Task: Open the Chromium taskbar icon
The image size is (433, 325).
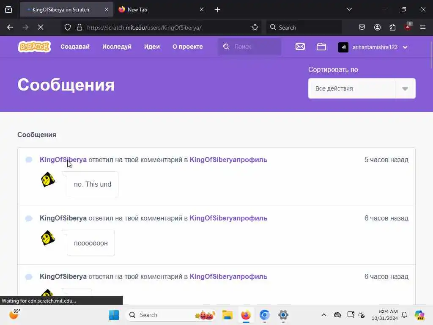Action: pyautogui.click(x=265, y=315)
